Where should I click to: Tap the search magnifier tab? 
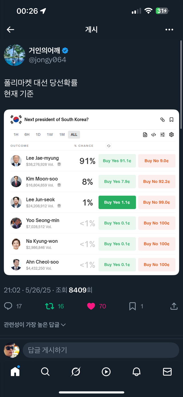coord(45,372)
